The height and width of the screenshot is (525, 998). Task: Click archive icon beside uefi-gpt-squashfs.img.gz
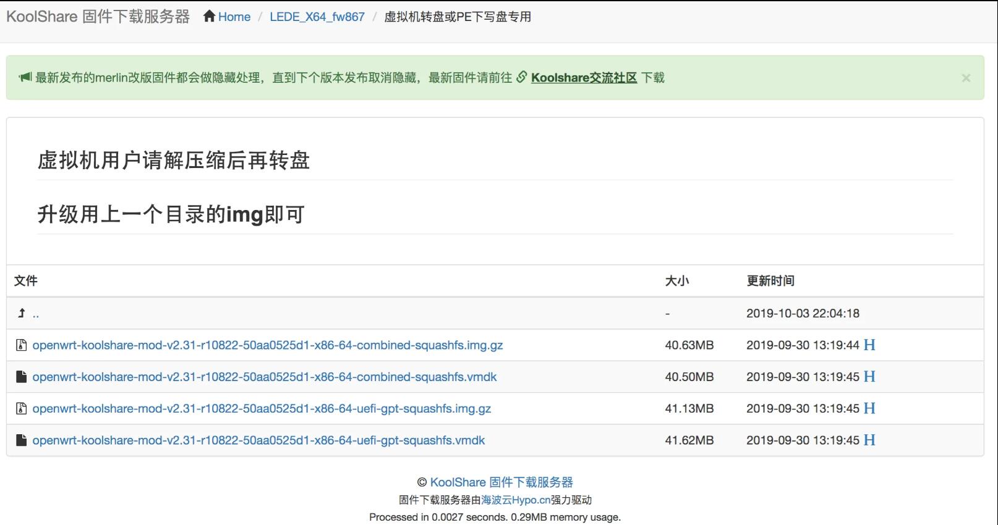point(22,408)
